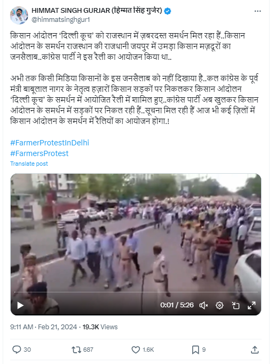Open #FarmerProtestInDelhi hashtag
The image size is (276, 364).
tap(50, 143)
